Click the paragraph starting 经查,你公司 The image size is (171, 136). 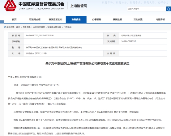37,85
